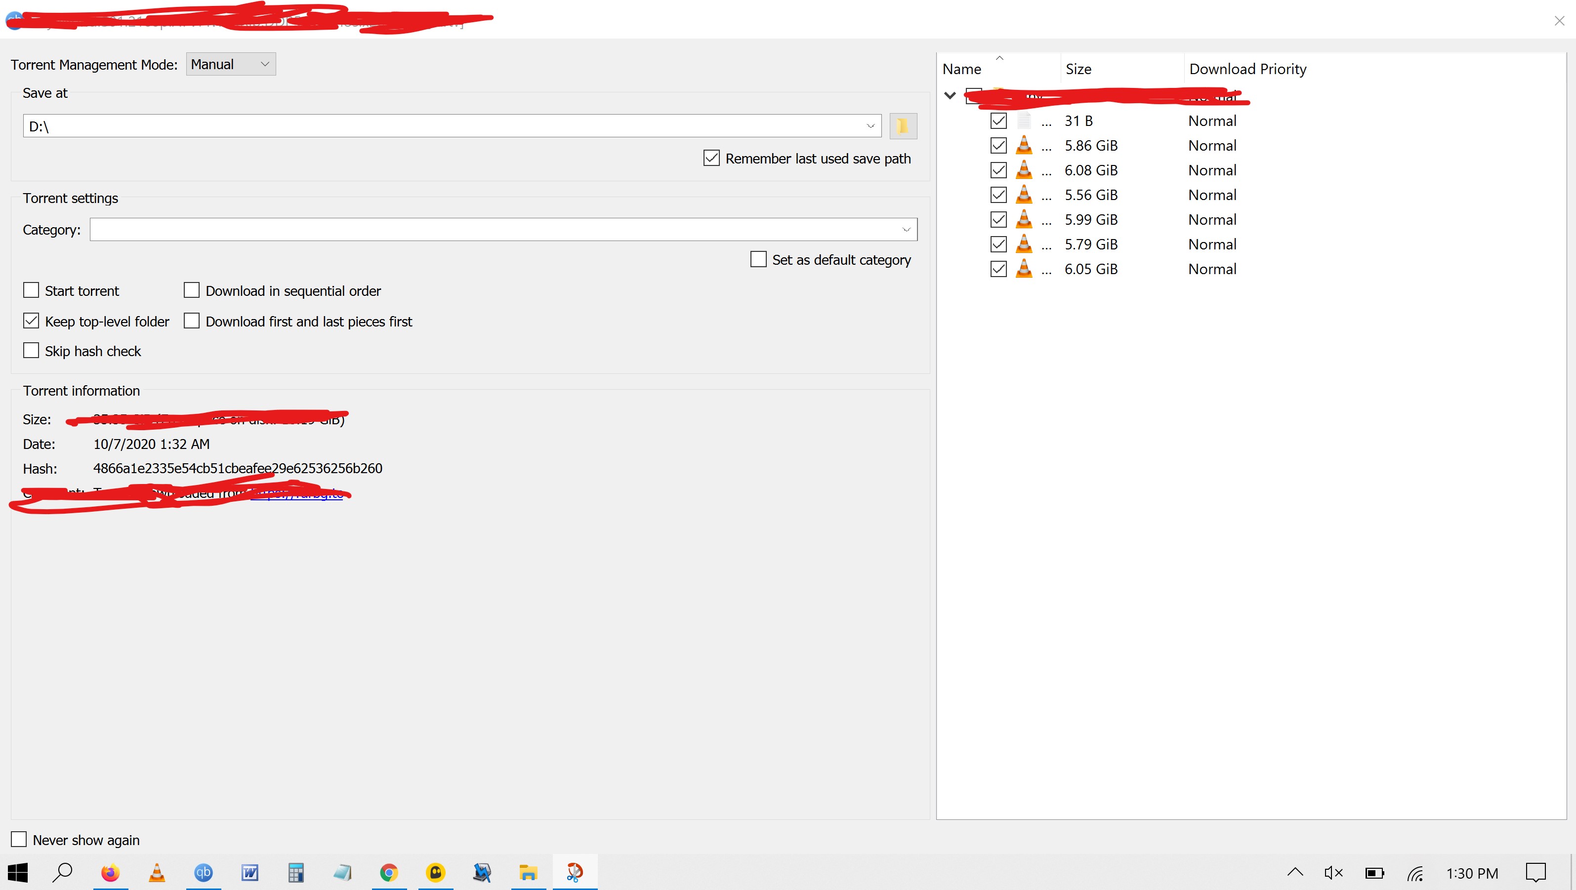Click the blank document icon of 31 B file
1576x890 pixels.
pos(1024,121)
